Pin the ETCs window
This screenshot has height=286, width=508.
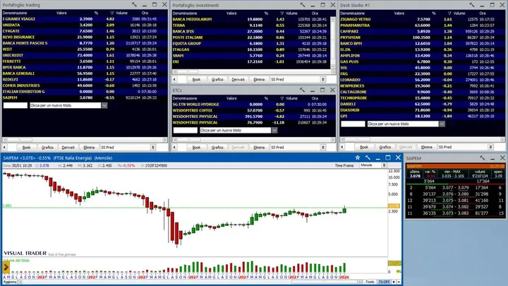point(302,90)
